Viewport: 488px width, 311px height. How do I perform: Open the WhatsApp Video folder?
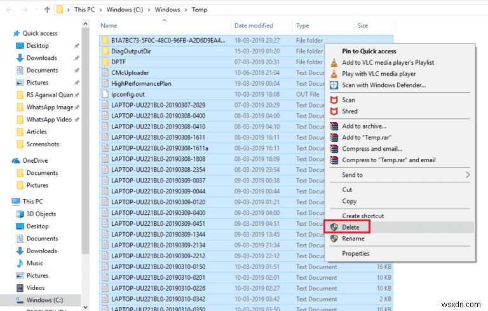click(x=49, y=120)
